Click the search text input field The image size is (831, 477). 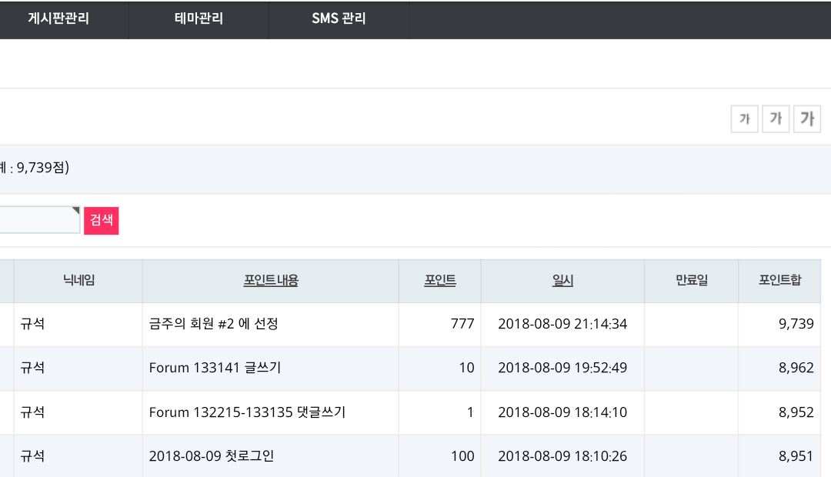pyautogui.click(x=39, y=220)
